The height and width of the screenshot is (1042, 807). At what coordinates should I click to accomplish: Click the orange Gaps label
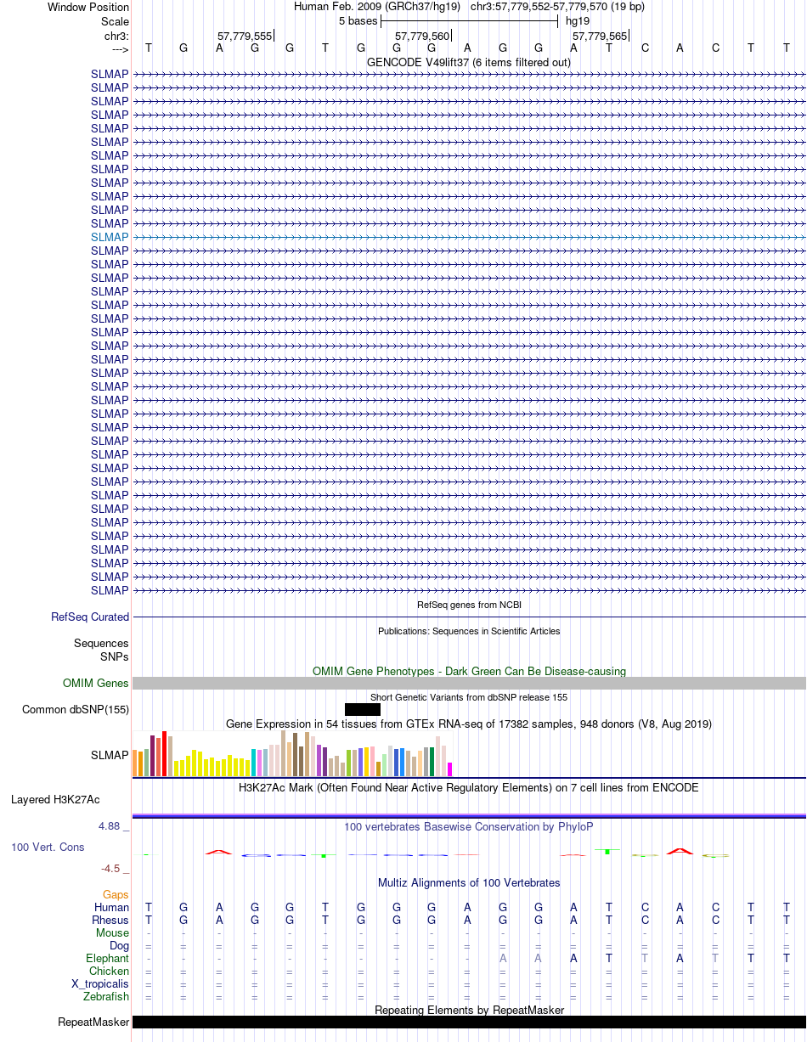[116, 895]
